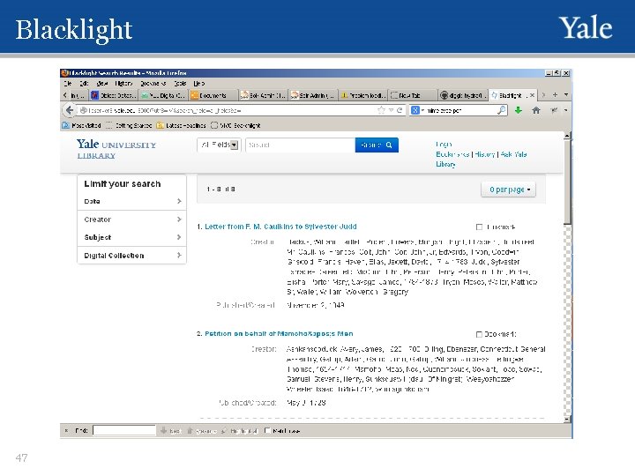Screen dimensions: 635x476
Task: Click Find Previous up arrow
Action: (x=202, y=431)
